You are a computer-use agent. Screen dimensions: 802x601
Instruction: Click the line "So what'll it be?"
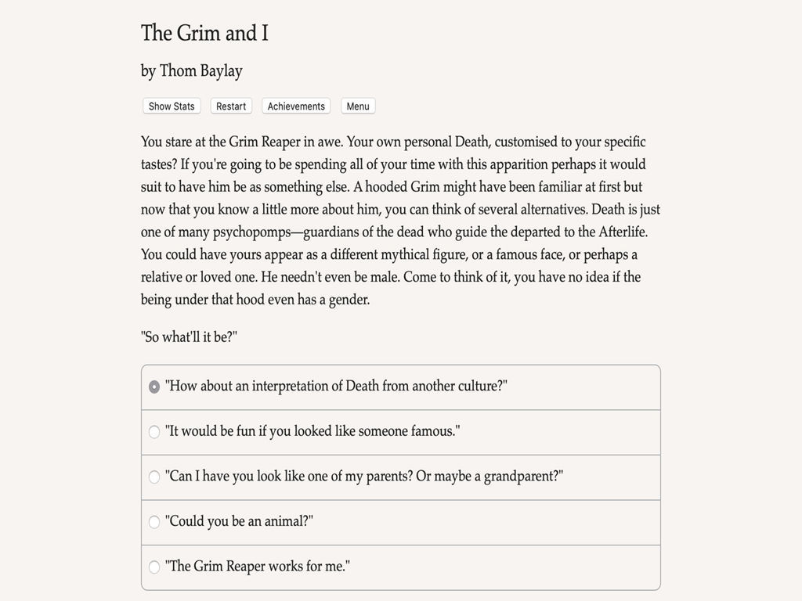tap(190, 336)
